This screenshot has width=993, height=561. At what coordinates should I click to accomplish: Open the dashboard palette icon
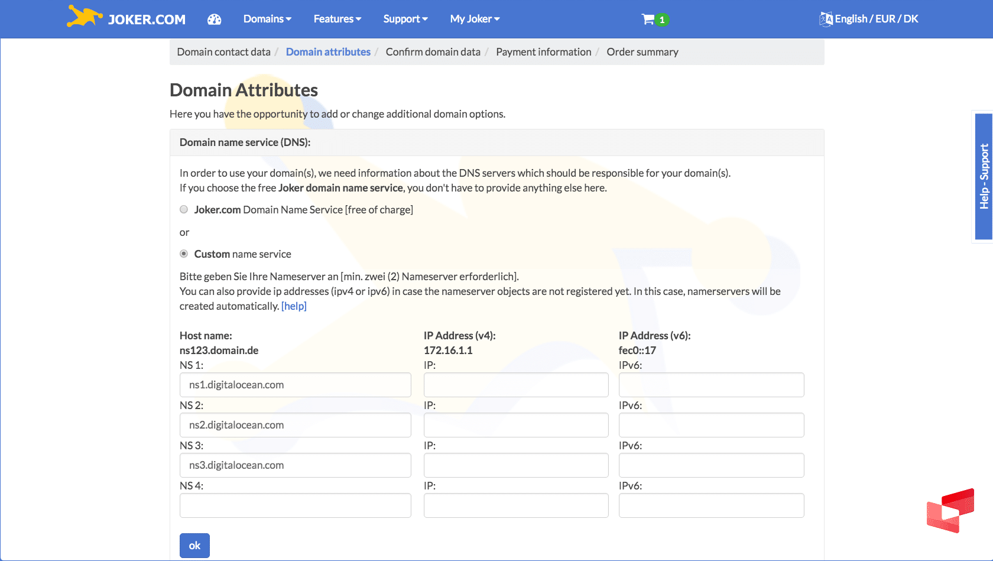coord(214,20)
